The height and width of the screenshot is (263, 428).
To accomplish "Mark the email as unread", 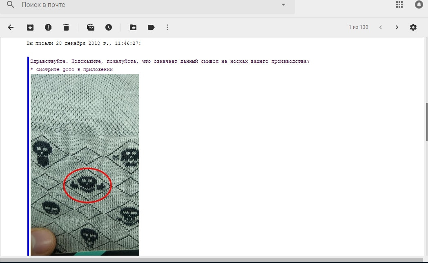I will 91,27.
